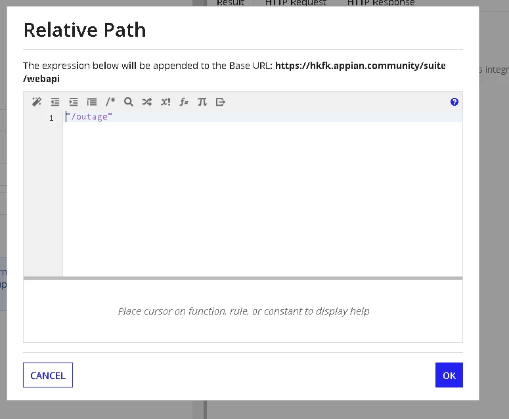This screenshot has height=419, width=509.
Task: Click the auto-indent lines icon
Action: coord(92,102)
